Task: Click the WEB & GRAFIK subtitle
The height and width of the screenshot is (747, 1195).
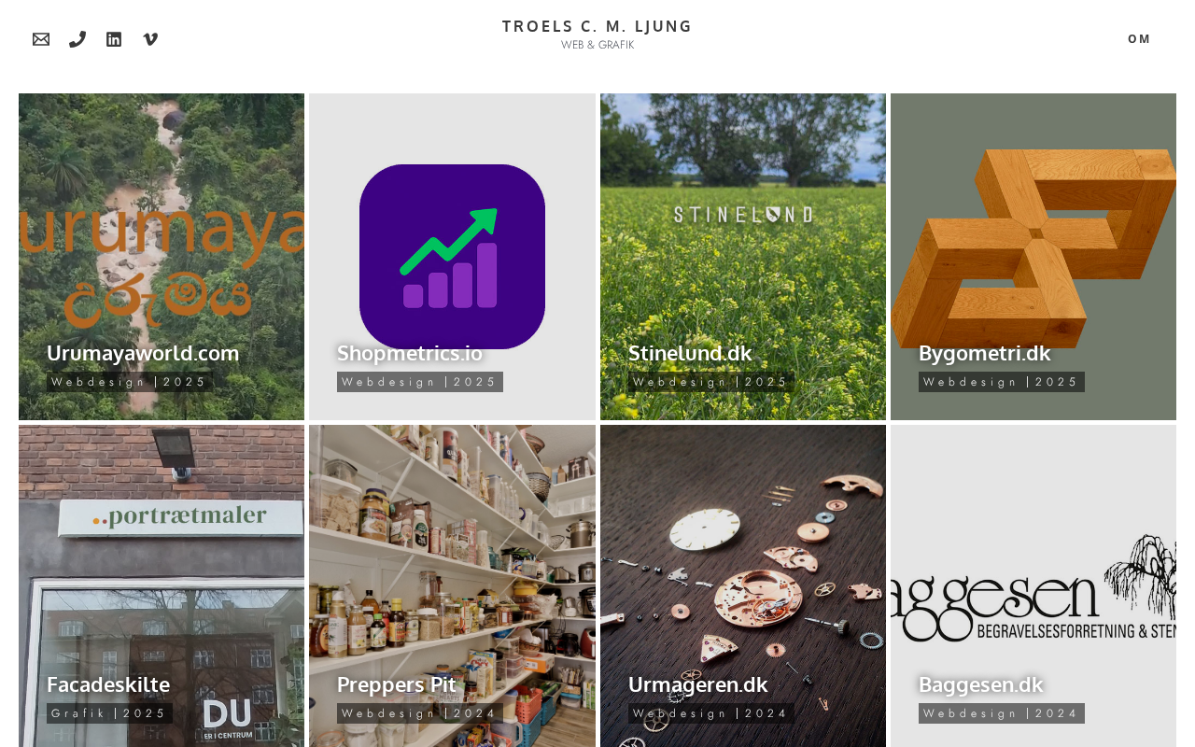Action: [597, 45]
